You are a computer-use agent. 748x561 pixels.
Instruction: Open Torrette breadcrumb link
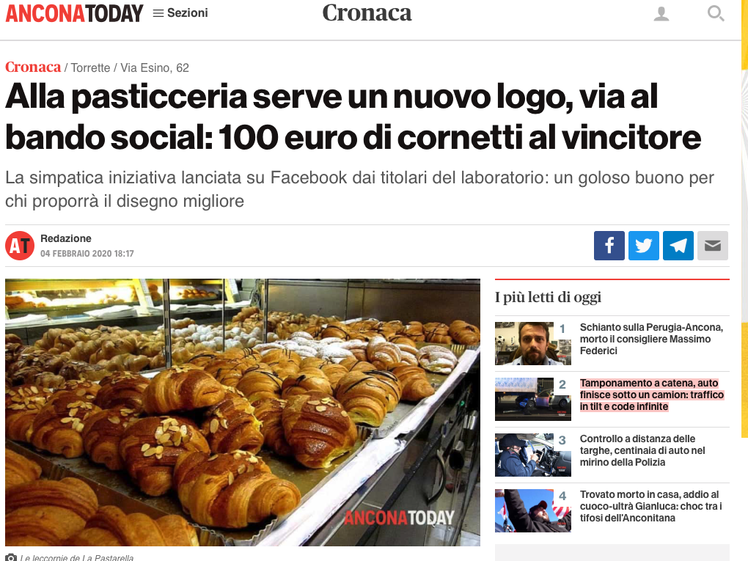91,67
